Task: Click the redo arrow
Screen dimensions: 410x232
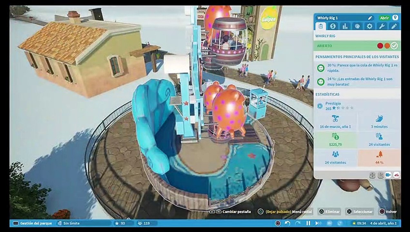Action: coord(298,223)
